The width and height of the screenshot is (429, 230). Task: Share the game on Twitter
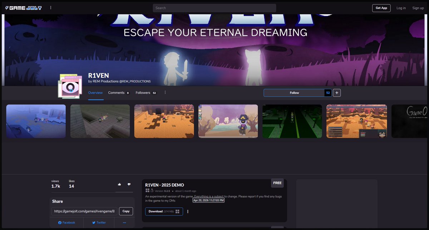coord(99,223)
